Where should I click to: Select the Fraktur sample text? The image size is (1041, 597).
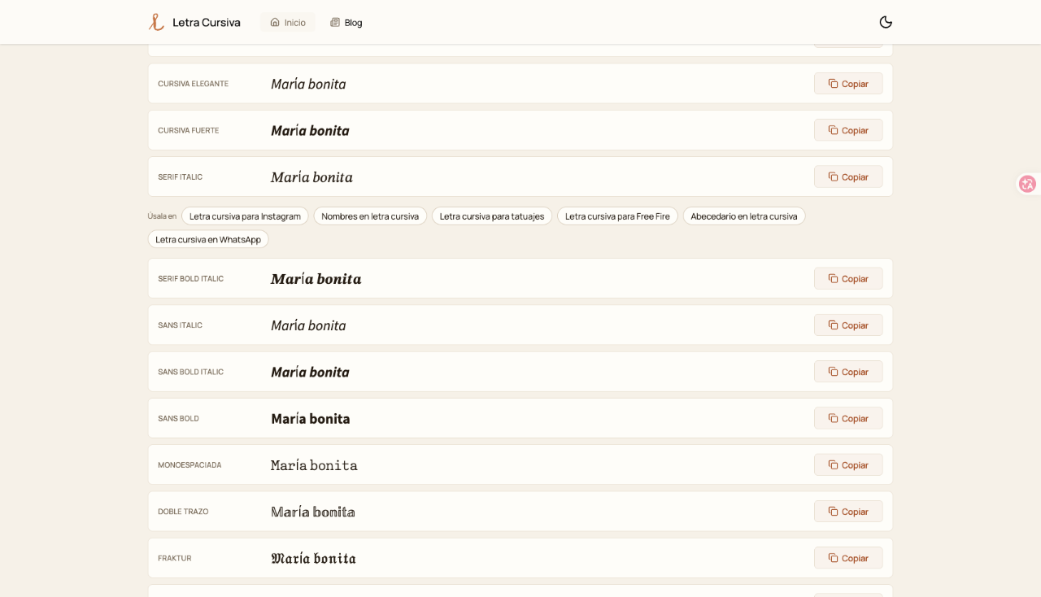[x=313, y=558]
